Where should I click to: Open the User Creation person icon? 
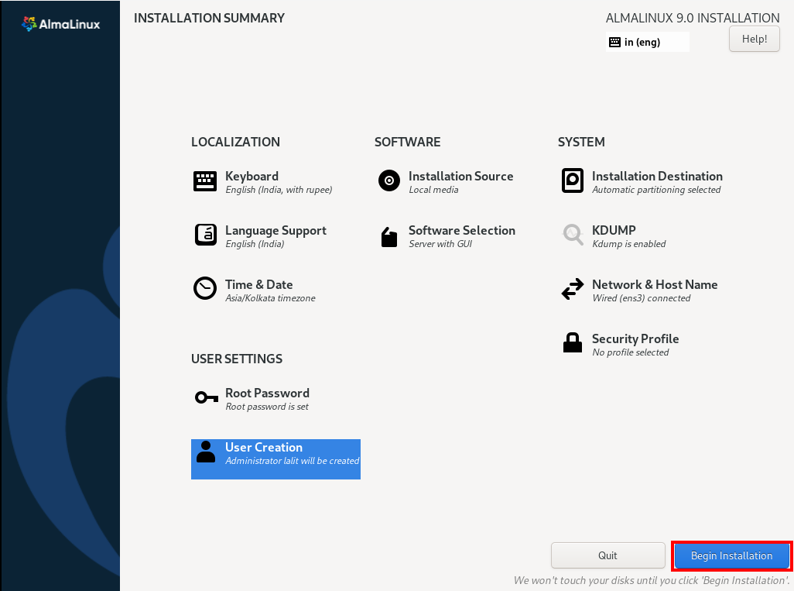coord(204,452)
